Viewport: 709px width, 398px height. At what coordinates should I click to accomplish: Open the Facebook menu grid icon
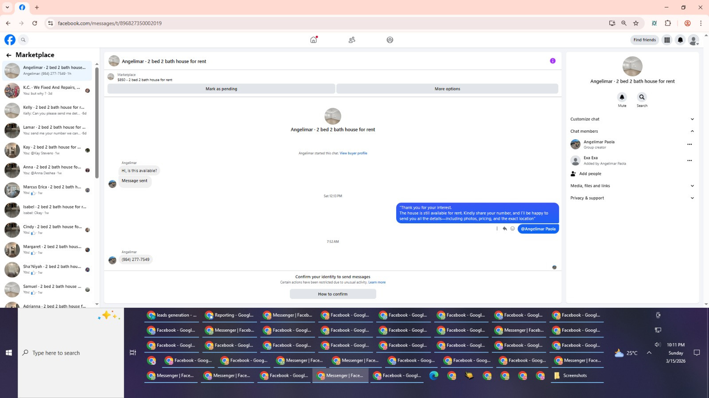(x=667, y=40)
